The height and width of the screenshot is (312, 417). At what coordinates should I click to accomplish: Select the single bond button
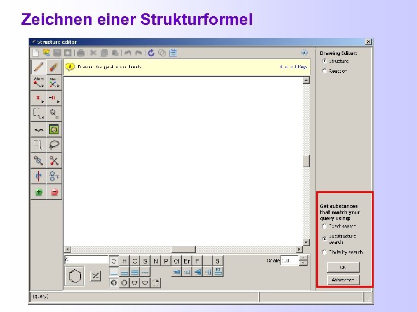coord(114,272)
